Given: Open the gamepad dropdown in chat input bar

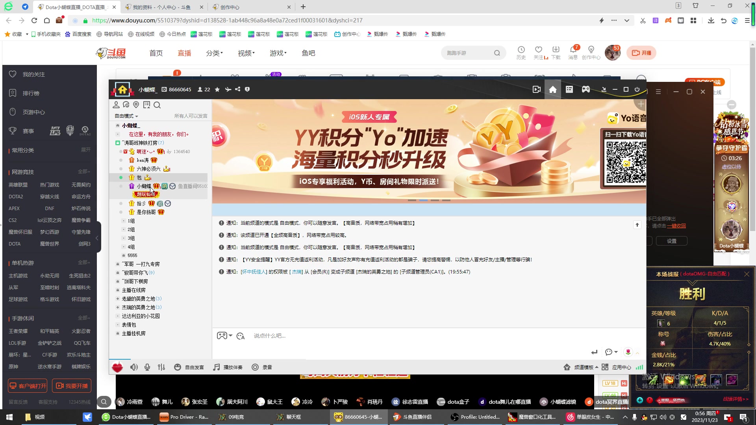Looking at the screenshot, I should point(224,336).
